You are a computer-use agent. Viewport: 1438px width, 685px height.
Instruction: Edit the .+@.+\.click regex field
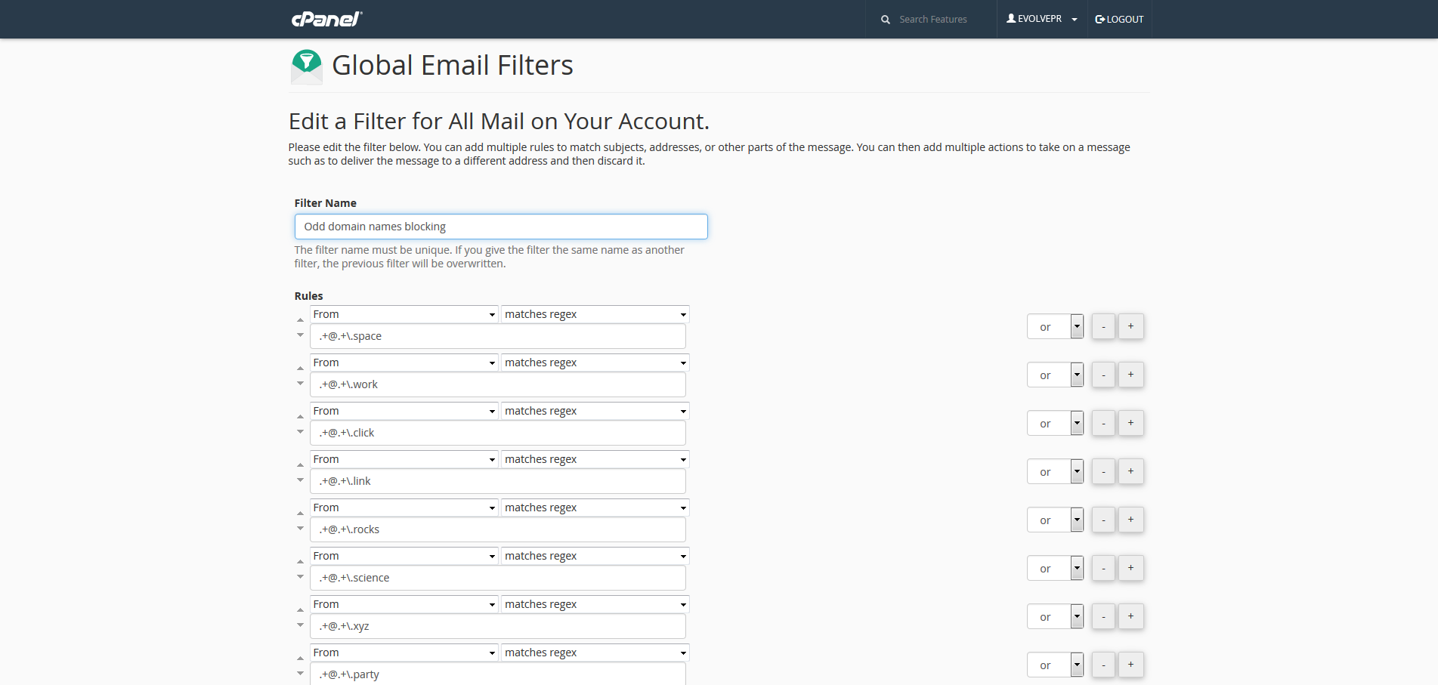click(498, 433)
